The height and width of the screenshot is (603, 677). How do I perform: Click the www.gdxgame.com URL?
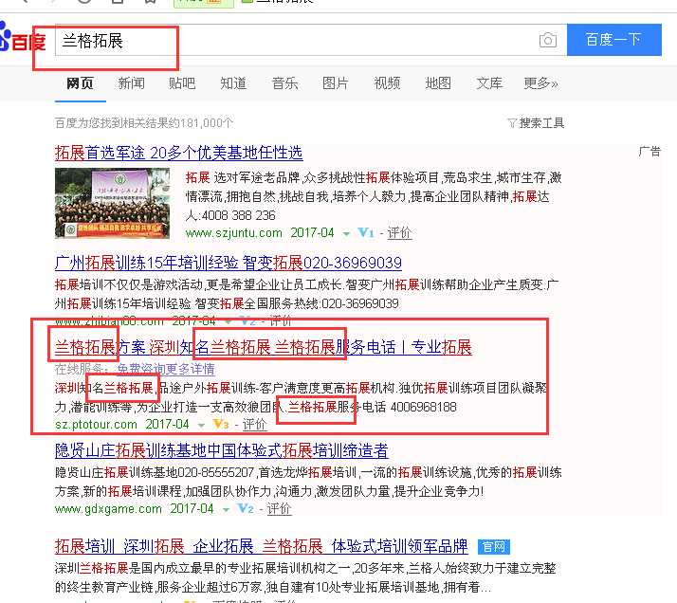(x=108, y=509)
